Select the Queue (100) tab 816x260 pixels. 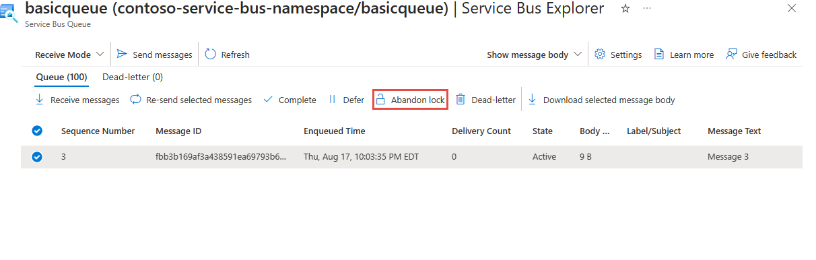pos(61,77)
